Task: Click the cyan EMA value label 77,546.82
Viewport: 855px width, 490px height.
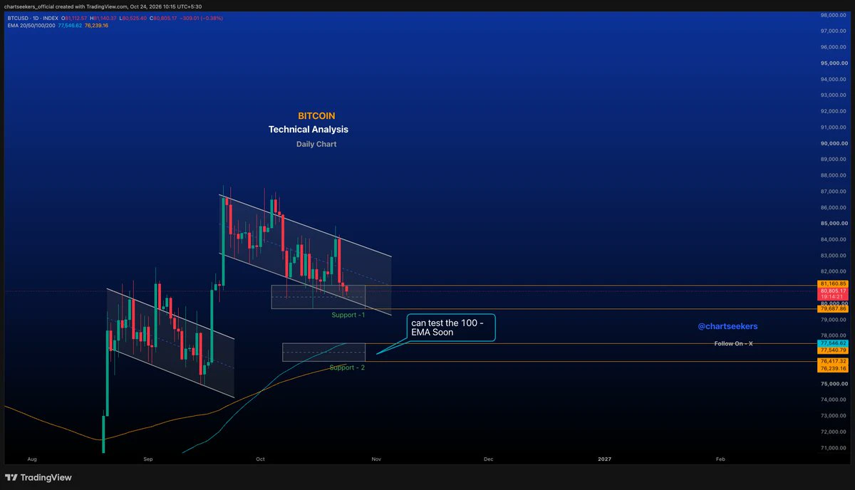Action: pyautogui.click(x=833, y=343)
